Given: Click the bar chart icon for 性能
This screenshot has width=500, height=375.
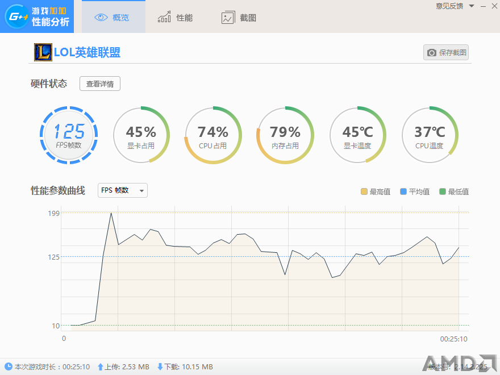Looking at the screenshot, I should tap(164, 17).
